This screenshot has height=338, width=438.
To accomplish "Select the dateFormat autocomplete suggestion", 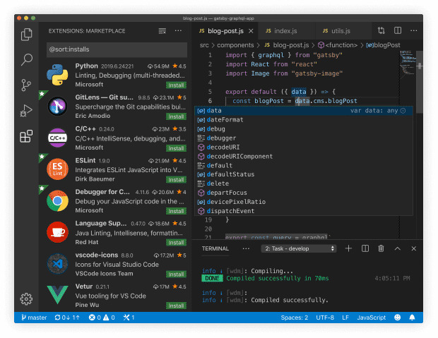I will point(225,120).
